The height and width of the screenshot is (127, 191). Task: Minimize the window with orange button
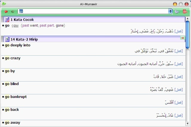click(175, 4)
